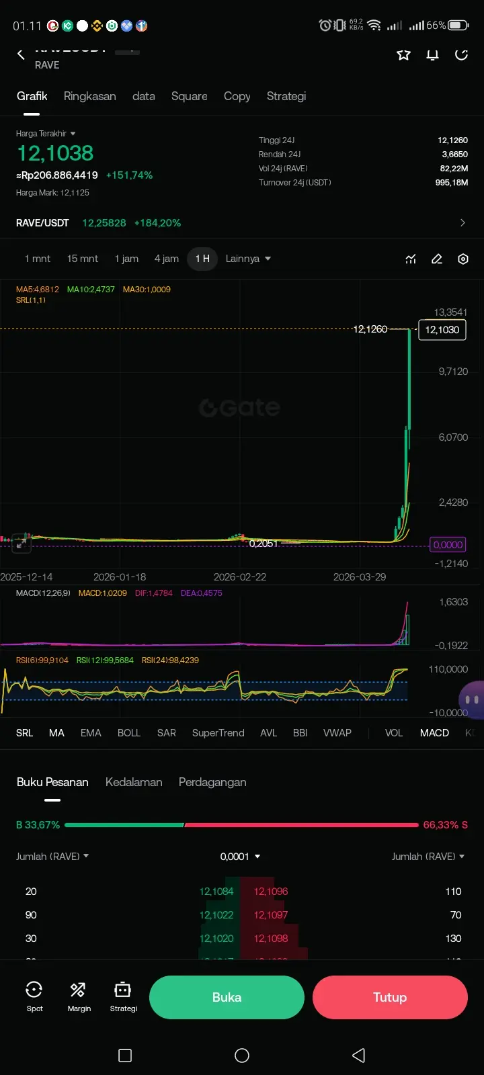Select ask price 12,1097

point(271,915)
